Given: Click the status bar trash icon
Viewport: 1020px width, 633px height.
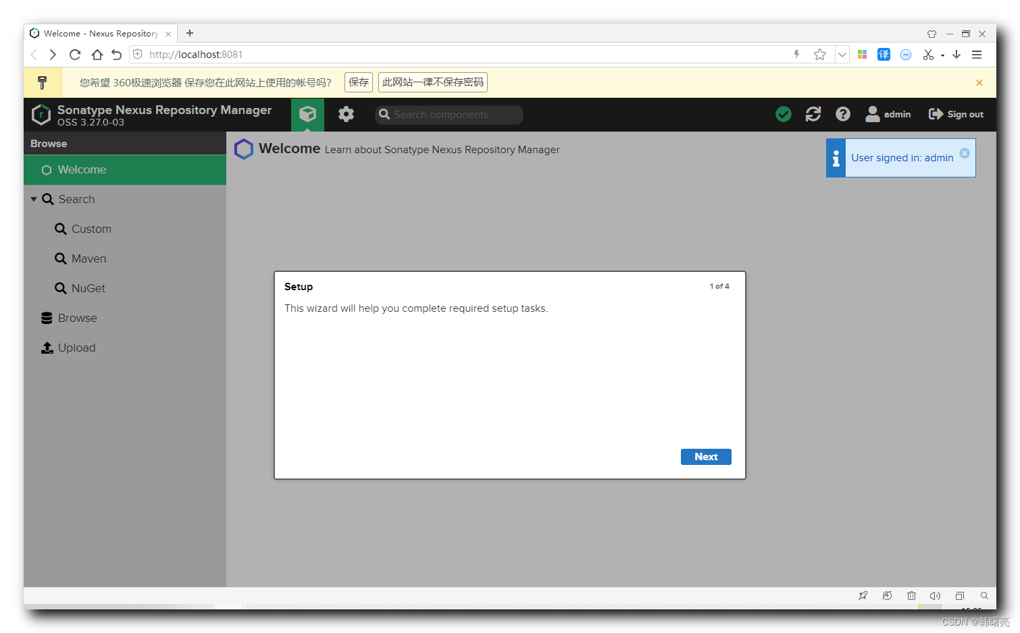Looking at the screenshot, I should pyautogui.click(x=911, y=596).
